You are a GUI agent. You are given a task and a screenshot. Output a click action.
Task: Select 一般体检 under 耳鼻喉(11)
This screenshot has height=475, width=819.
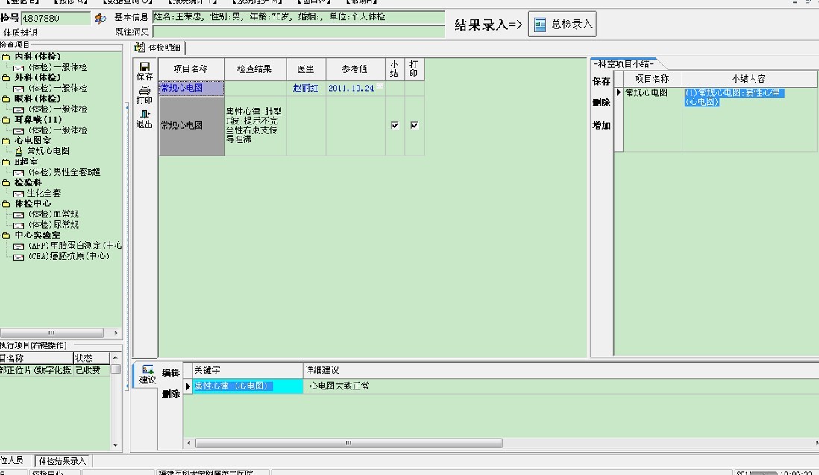pos(57,130)
